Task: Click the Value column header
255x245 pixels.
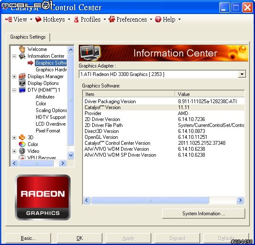Action: [x=210, y=94]
